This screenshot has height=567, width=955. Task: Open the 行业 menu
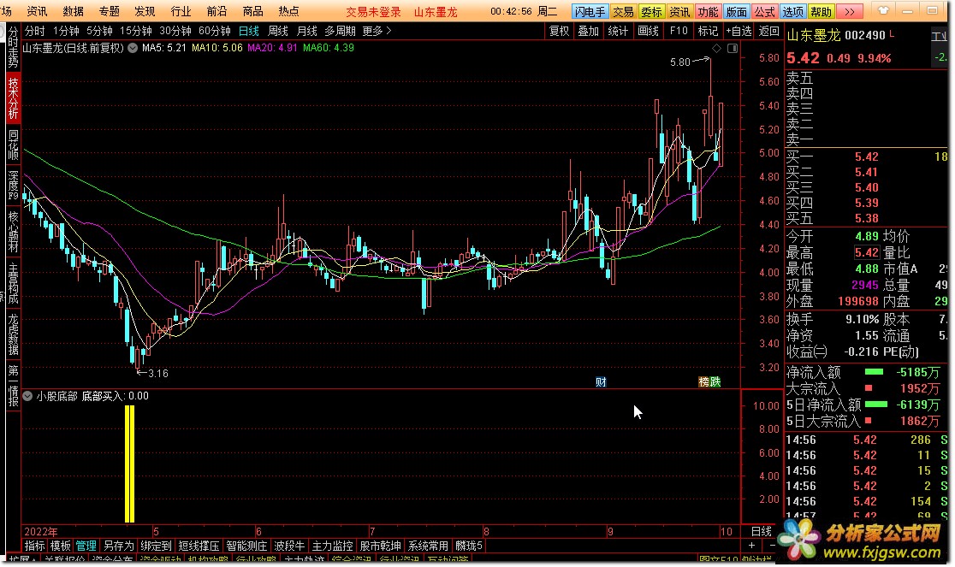point(181,12)
